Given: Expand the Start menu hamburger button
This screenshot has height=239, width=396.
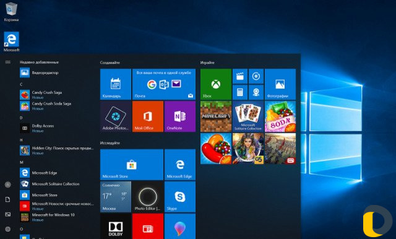Looking at the screenshot, I should [x=8, y=62].
